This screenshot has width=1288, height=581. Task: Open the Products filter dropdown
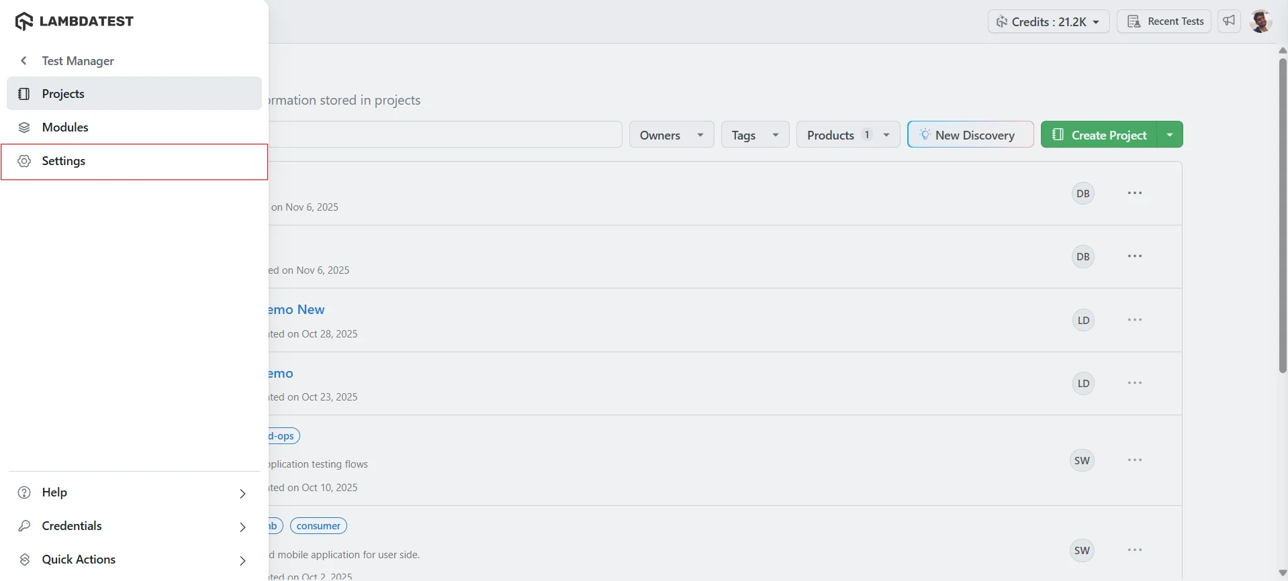[847, 135]
